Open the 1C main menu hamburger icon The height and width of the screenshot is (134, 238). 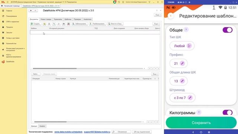(x=7, y=2)
